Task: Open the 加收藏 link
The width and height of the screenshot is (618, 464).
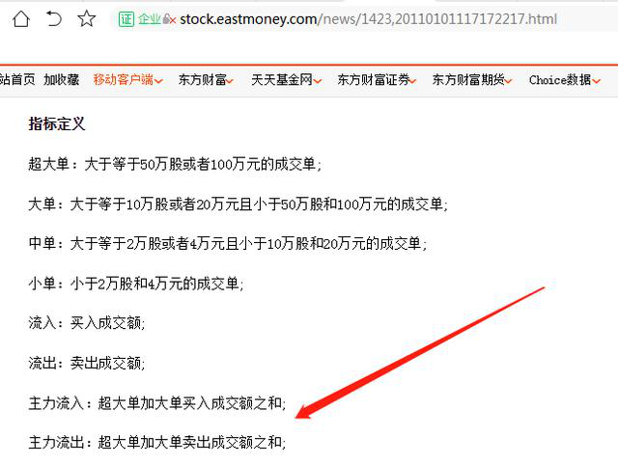Action: tap(62, 79)
